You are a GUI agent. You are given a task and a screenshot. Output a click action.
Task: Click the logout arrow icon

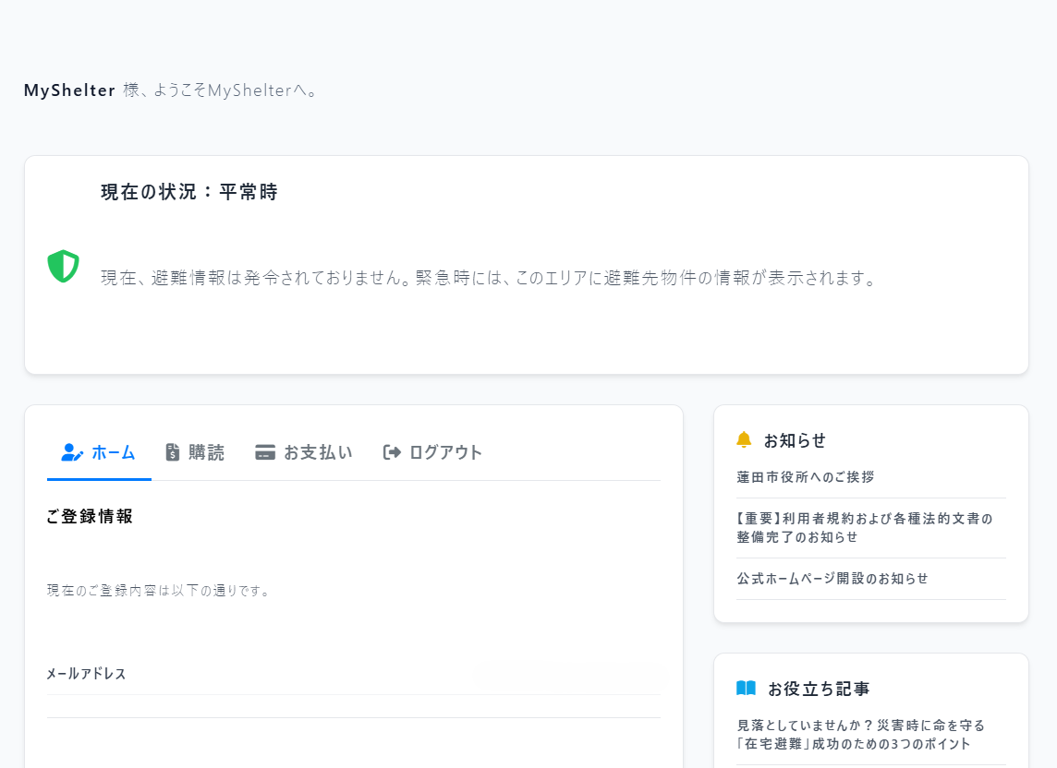[x=392, y=452]
